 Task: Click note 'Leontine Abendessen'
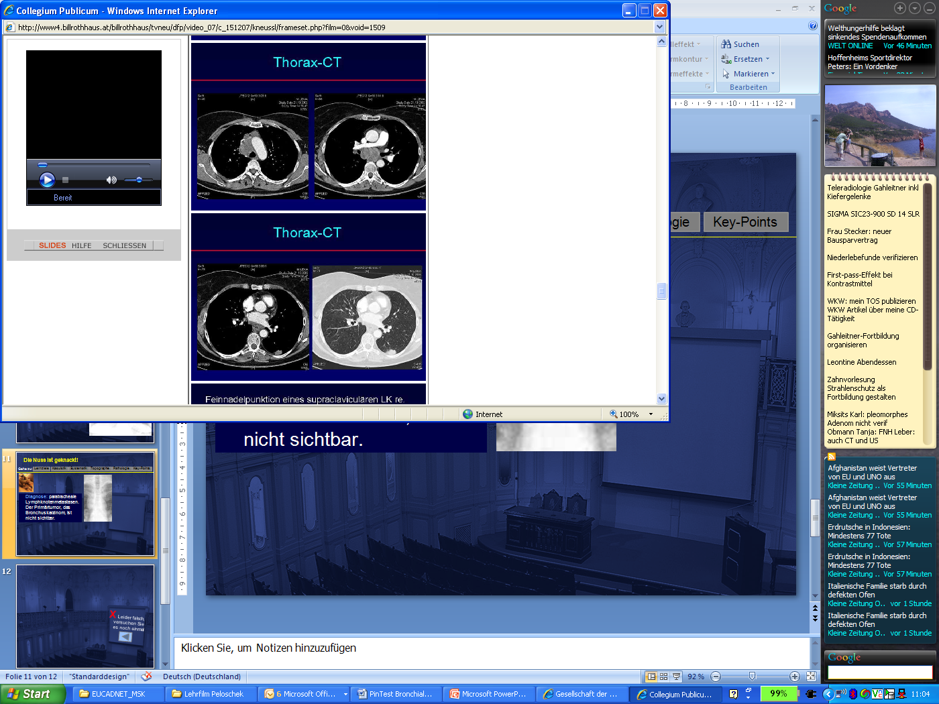[x=861, y=362]
